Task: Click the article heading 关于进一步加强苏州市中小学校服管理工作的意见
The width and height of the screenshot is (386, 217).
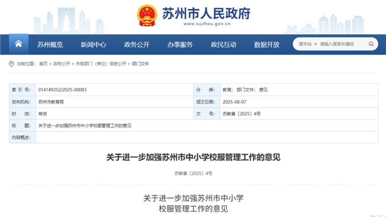Action: (193, 157)
